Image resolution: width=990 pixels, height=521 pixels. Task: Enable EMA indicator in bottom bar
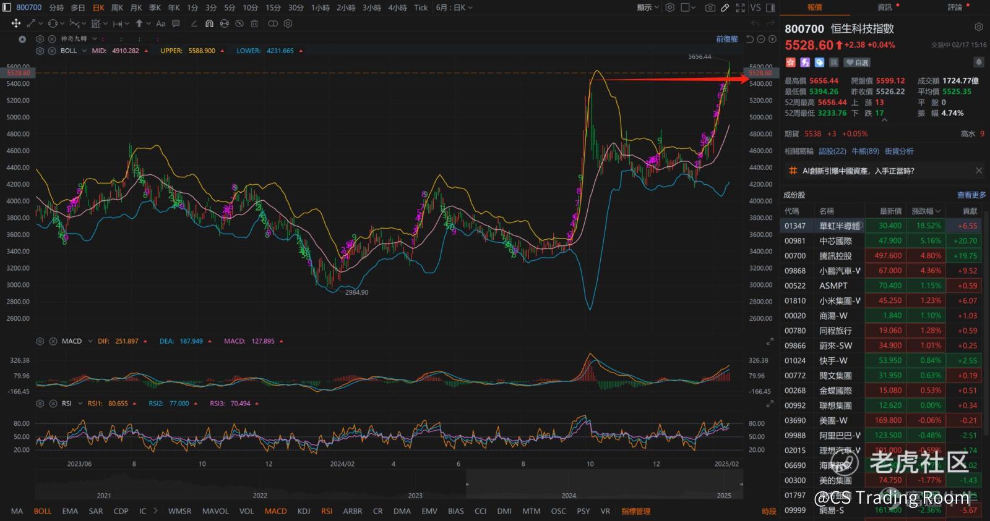70,511
